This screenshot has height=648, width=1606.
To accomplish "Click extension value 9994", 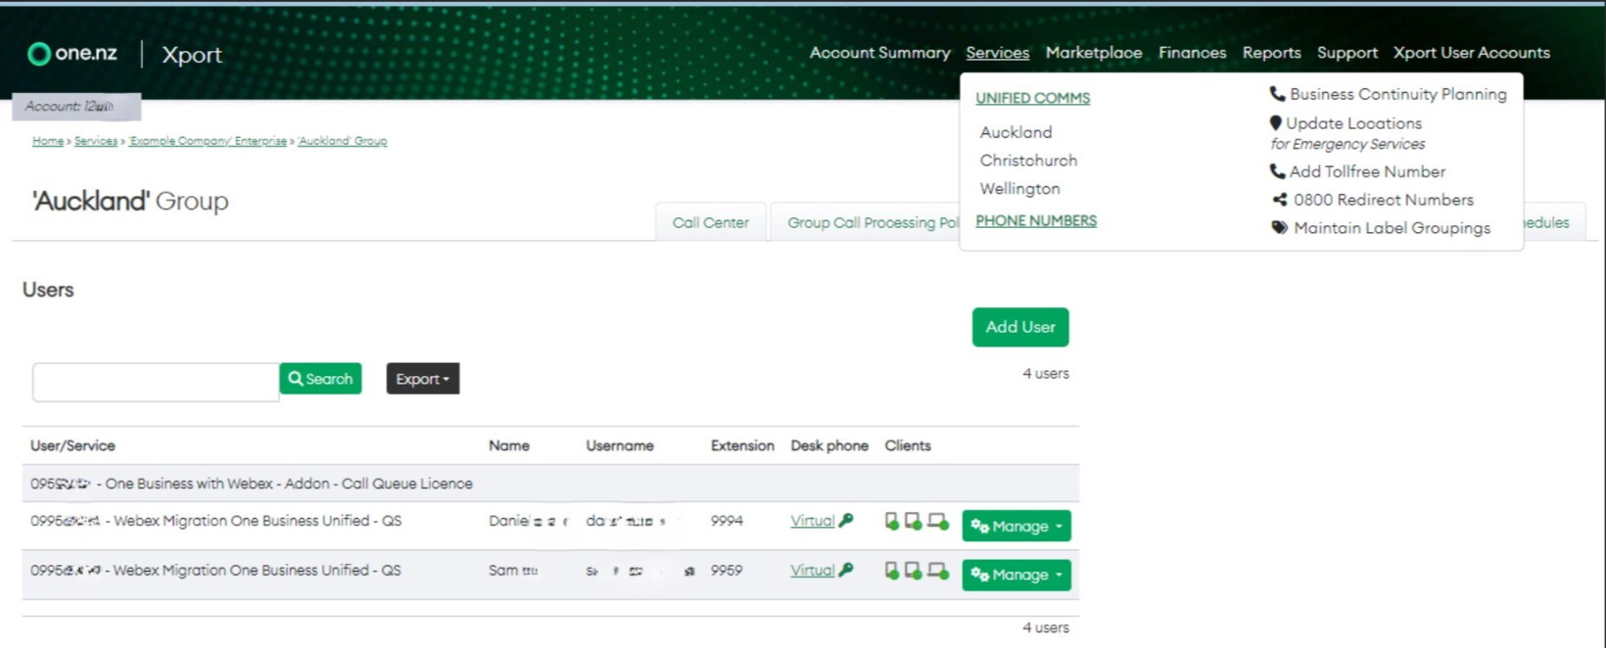I will (x=727, y=521).
